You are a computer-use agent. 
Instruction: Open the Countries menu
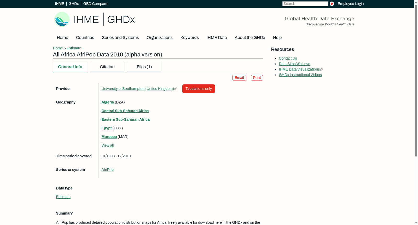[x=85, y=38]
